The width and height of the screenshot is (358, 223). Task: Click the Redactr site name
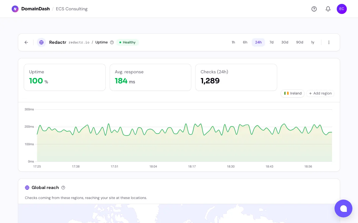58,42
